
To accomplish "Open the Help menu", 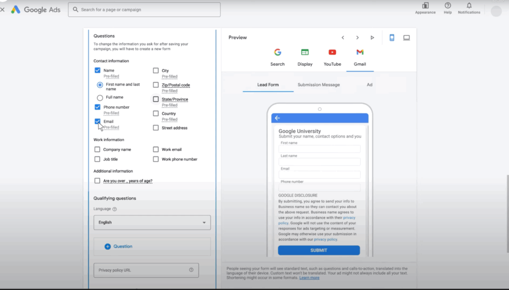I will (448, 8).
